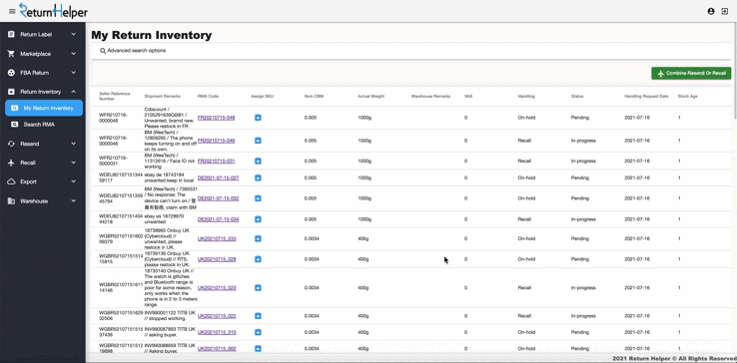Click the Search RMA sidebar icon
This screenshot has width=737, height=363.
pyautogui.click(x=15, y=125)
